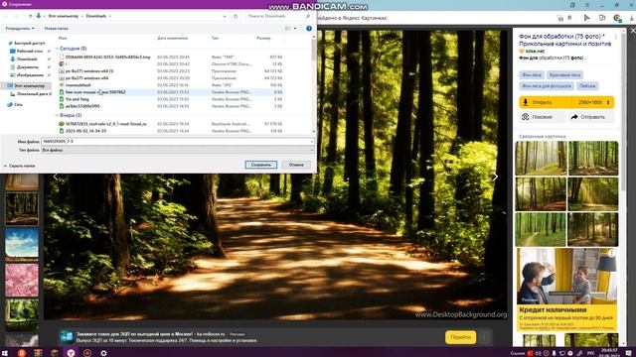Click the browser profile avatar icon
636x357 pixels.
[x=617, y=18]
